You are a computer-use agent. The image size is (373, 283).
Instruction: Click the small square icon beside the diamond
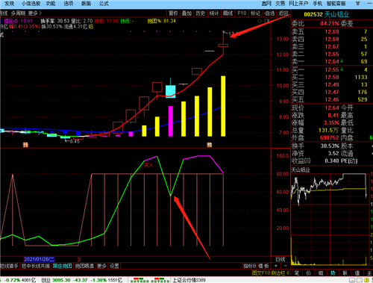tap(267, 21)
